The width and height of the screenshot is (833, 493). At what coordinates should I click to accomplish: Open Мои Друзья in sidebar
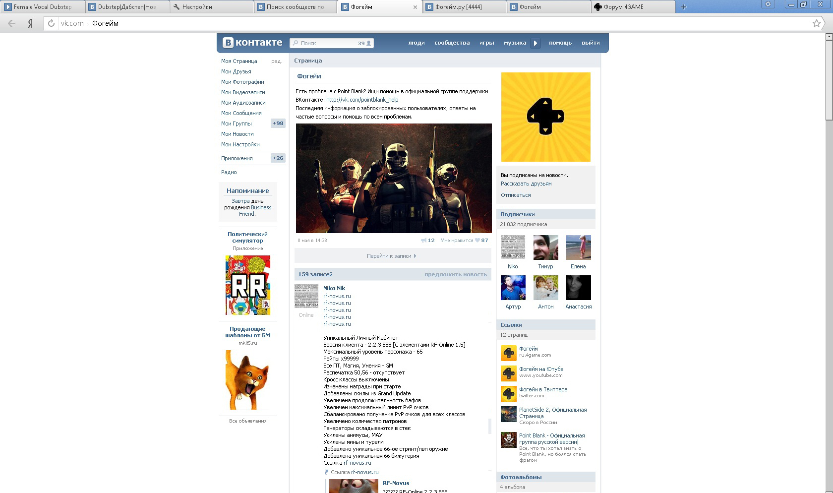(x=236, y=71)
